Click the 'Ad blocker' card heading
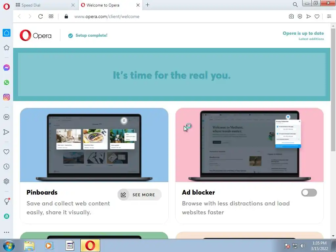 coord(199,192)
